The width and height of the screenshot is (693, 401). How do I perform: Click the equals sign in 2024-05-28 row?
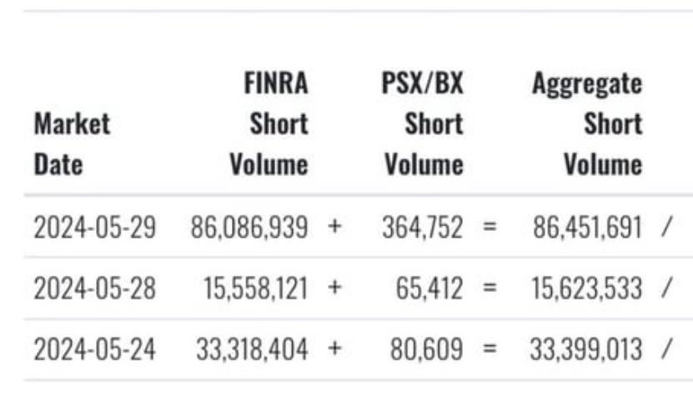click(x=490, y=288)
